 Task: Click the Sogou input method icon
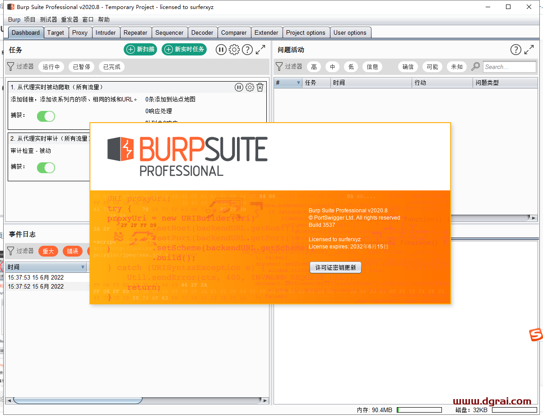536,335
